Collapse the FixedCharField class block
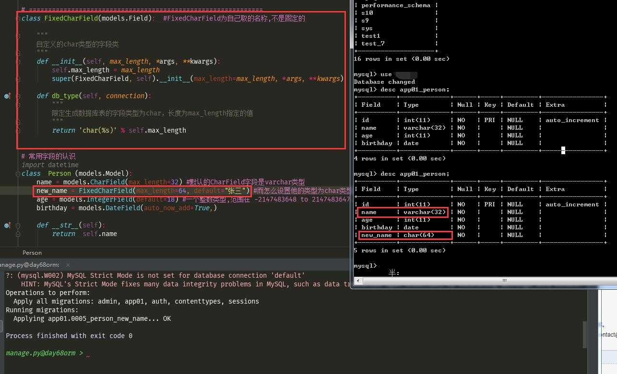Image resolution: width=617 pixels, height=374 pixels. [18, 18]
